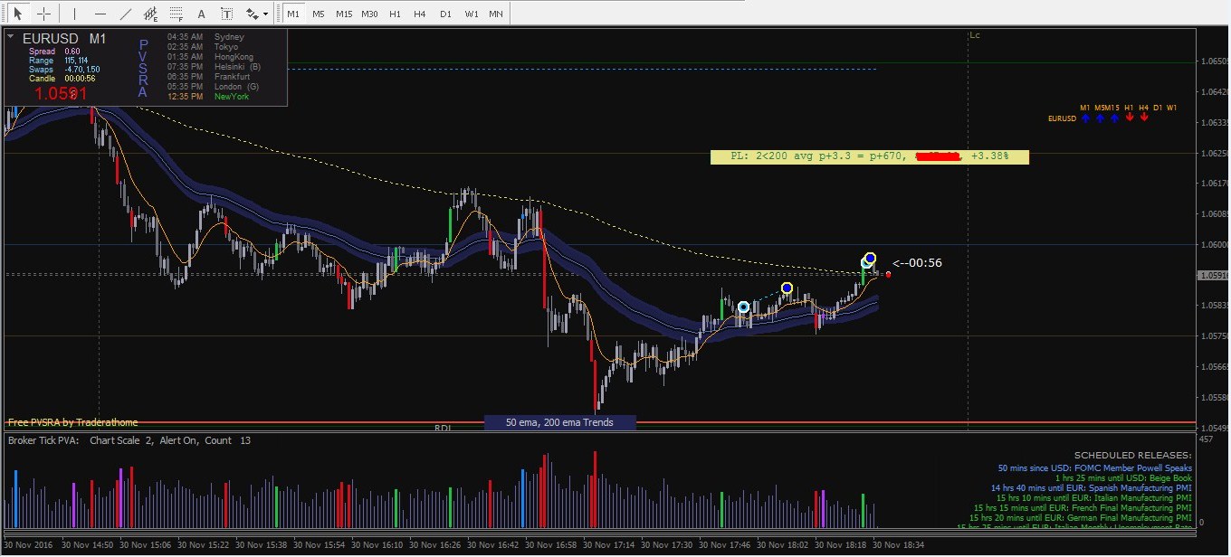Click the EURUSD M1 symbol title
This screenshot has width=1231, height=557.
click(64, 38)
